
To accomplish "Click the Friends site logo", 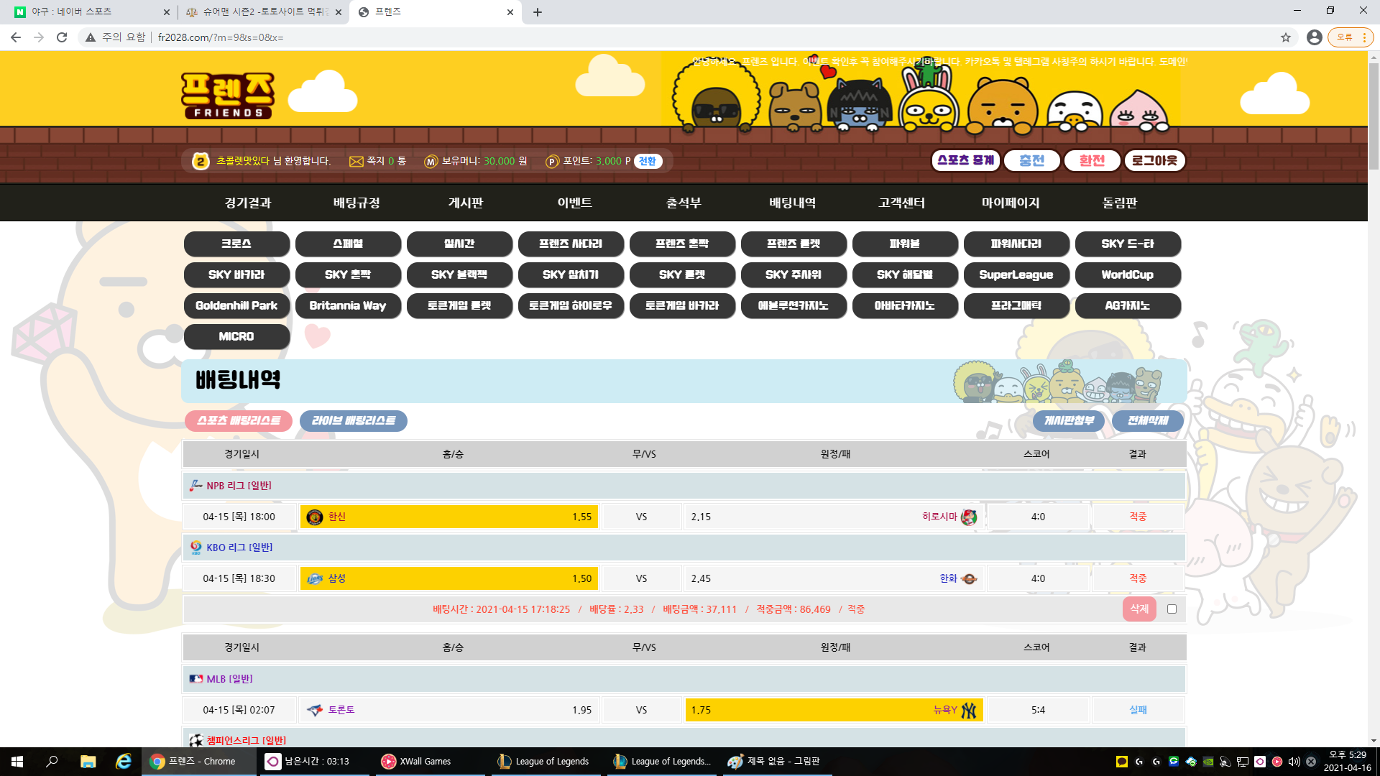I will [227, 95].
